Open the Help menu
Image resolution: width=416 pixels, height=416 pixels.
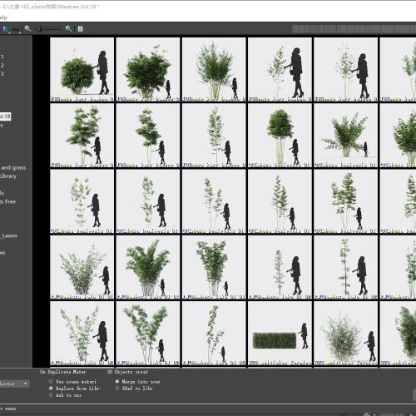point(3,17)
